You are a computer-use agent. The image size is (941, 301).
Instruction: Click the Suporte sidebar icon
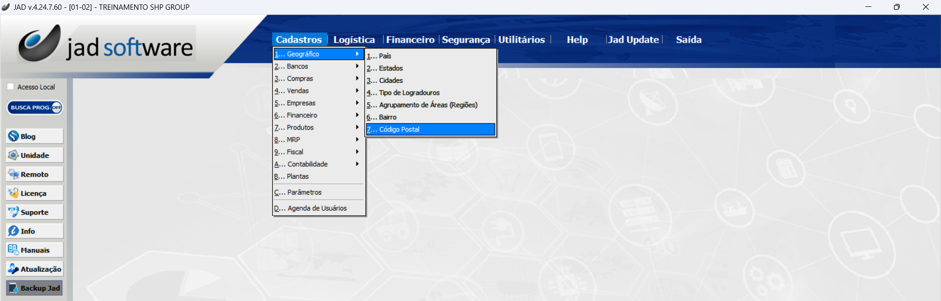14,212
